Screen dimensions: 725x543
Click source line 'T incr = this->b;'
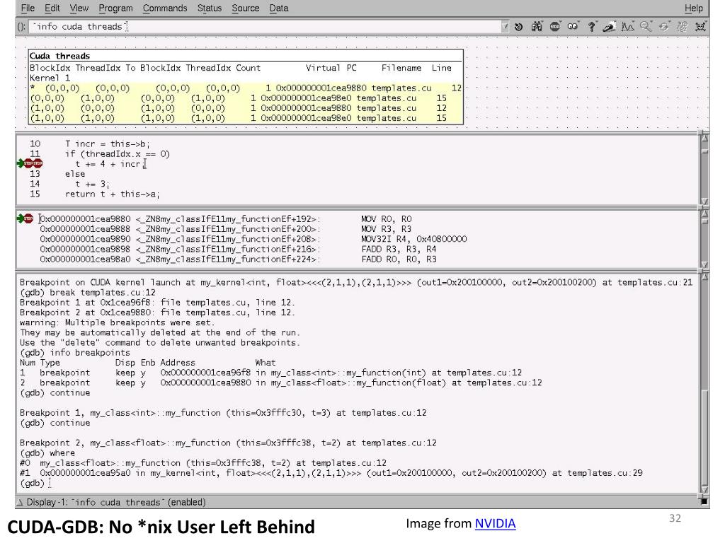108,144
